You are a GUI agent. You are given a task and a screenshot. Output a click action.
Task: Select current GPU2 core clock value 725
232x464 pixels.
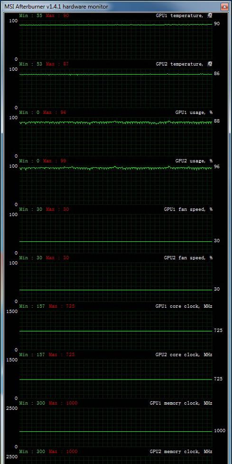(218, 379)
